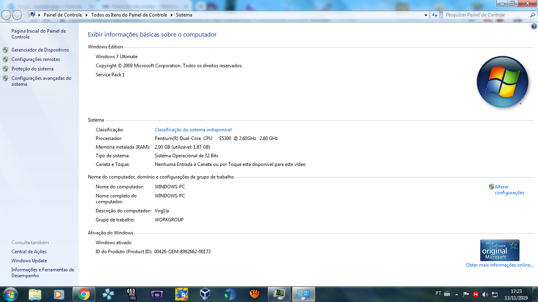The width and height of the screenshot is (538, 302).
Task: Open the orange baseball glove app icon
Action: 254,294
